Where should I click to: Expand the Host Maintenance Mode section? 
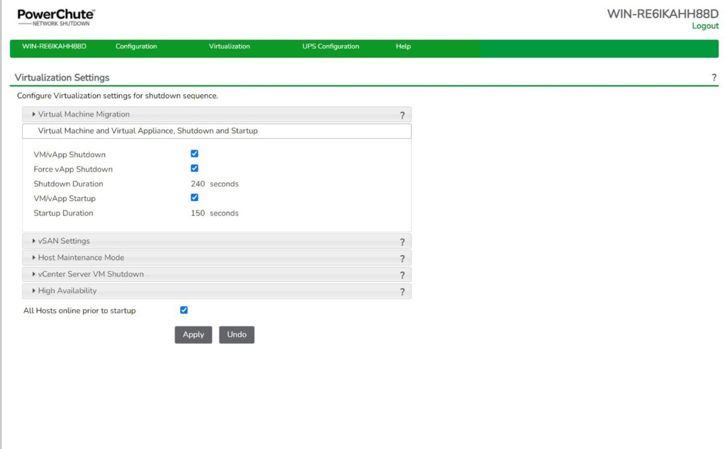81,258
